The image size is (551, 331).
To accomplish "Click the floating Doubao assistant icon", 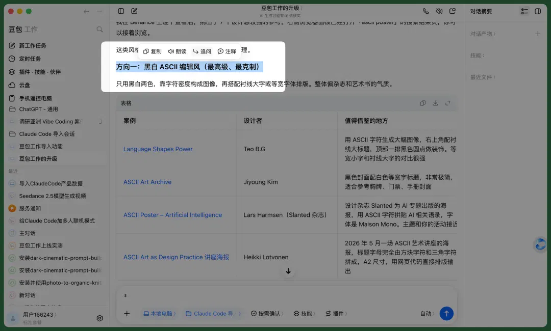I will click(540, 244).
